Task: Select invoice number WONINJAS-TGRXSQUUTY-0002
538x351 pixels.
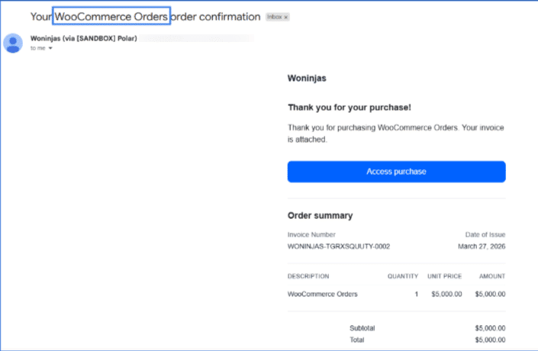Action: [339, 246]
